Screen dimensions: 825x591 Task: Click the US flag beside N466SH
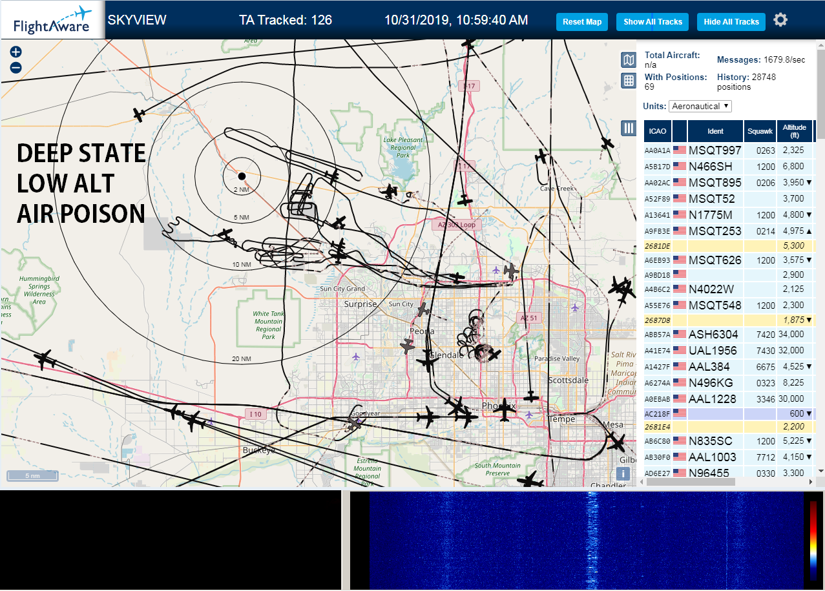click(x=680, y=166)
